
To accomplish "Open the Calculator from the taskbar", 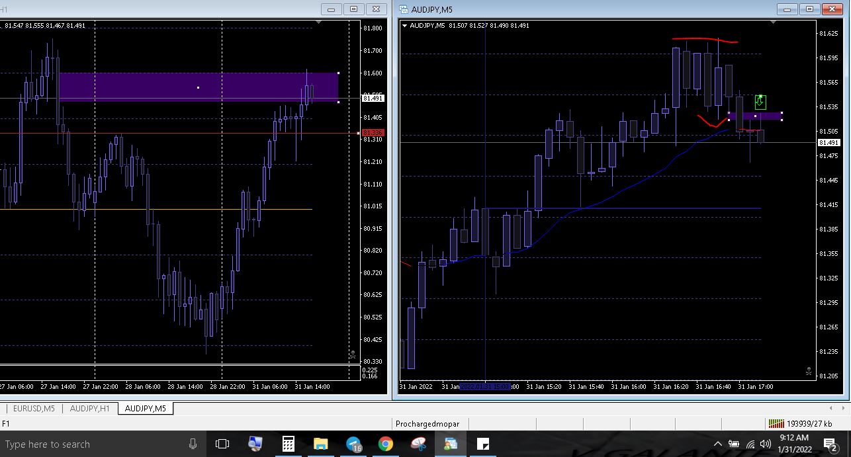I will [x=289, y=444].
